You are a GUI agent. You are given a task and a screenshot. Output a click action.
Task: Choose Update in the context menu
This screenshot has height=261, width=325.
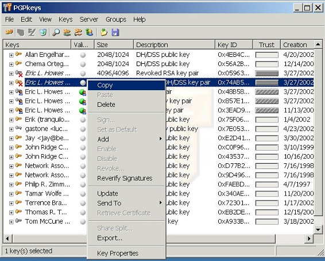pyautogui.click(x=126, y=194)
